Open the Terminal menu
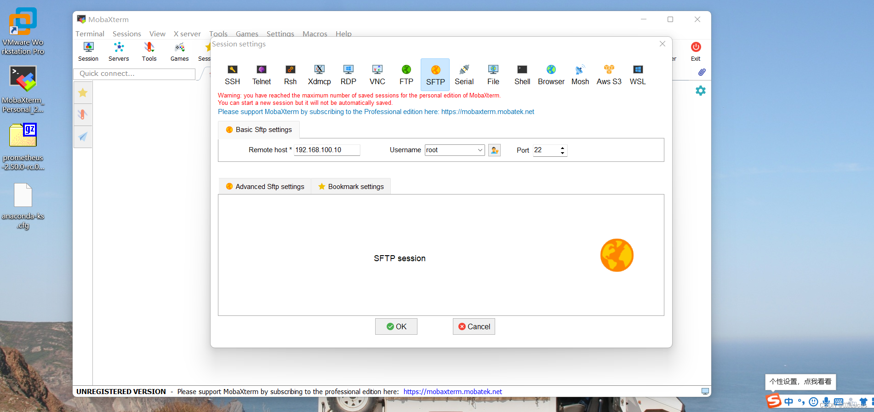This screenshot has height=412, width=874. click(x=90, y=34)
